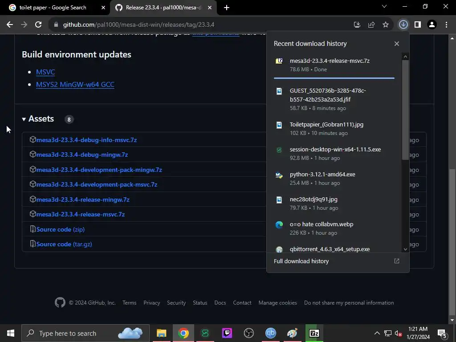This screenshot has width=456, height=342.
Task: Open the Toiletpapier_(Gobran111).jpg download
Action: (334, 129)
